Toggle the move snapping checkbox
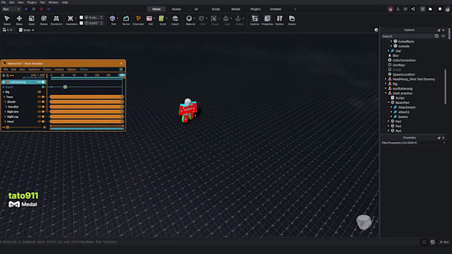452x254 pixels. 81,17
